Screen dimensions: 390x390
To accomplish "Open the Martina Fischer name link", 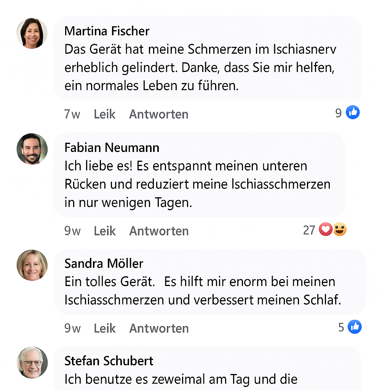I will point(107,31).
